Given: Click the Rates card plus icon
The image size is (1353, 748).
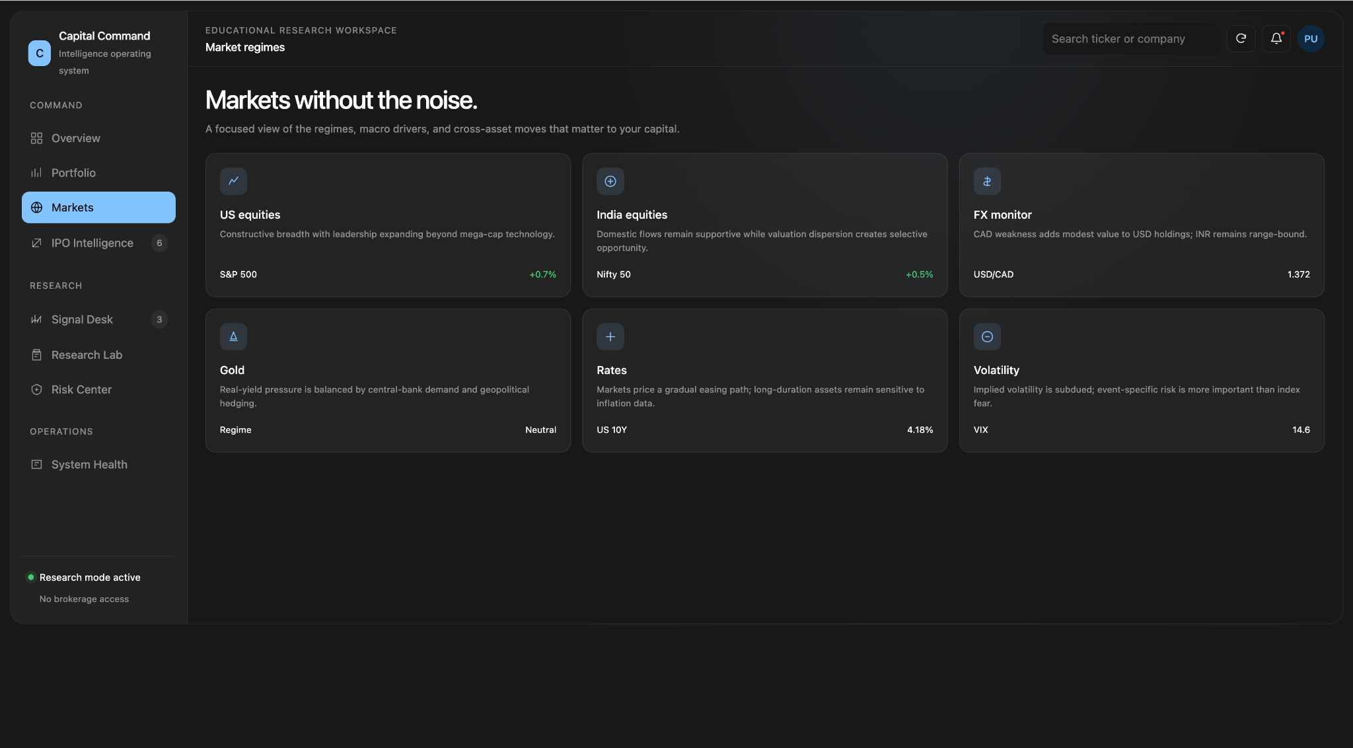Looking at the screenshot, I should [610, 336].
